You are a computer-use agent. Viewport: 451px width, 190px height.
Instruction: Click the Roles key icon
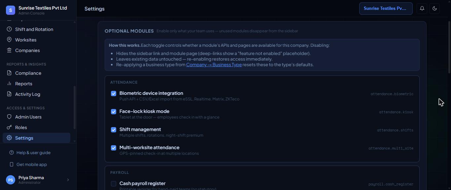pyautogui.click(x=9, y=127)
